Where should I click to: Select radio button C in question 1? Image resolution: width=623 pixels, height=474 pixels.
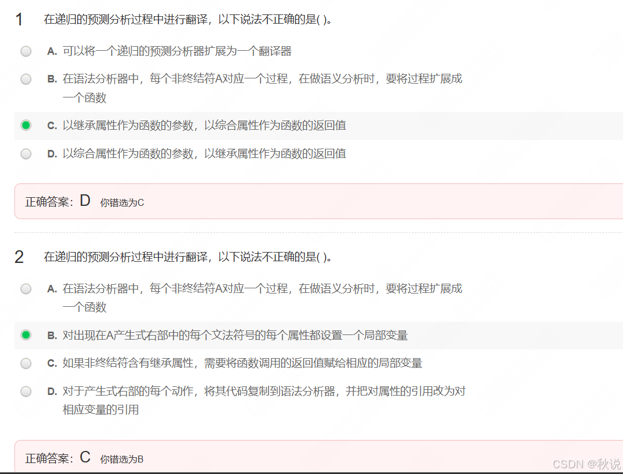(26, 125)
